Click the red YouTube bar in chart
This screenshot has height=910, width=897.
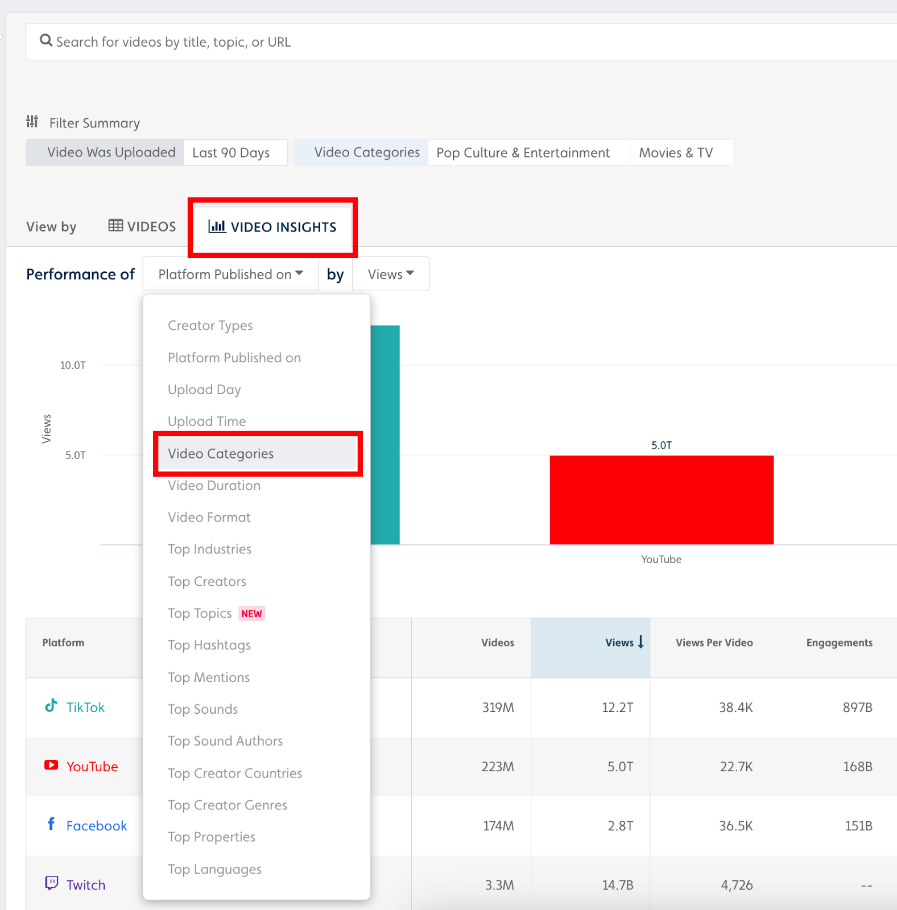click(x=661, y=499)
